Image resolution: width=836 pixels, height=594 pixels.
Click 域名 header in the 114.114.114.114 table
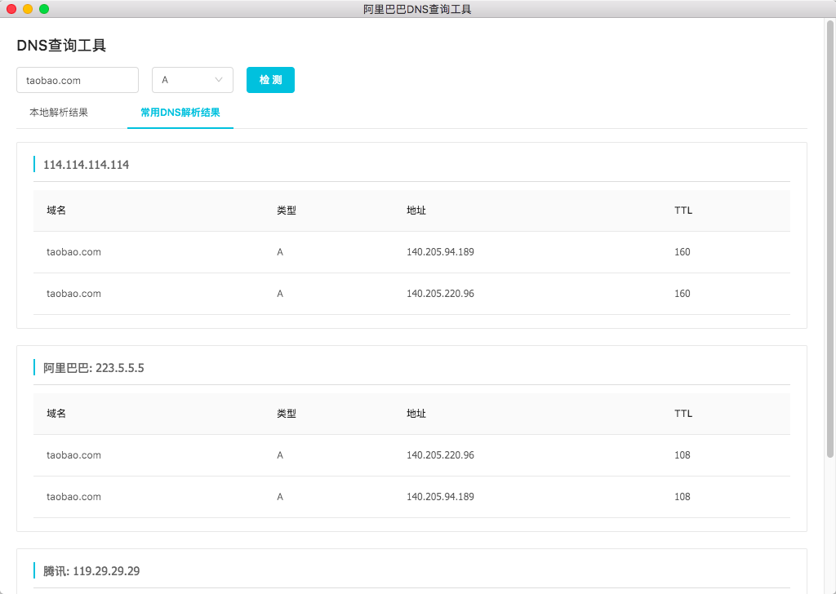point(56,211)
